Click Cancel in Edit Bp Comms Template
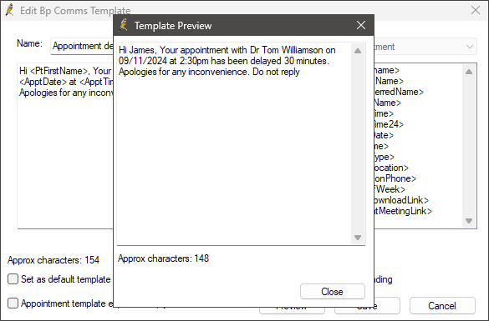This screenshot has height=321, width=489. (x=442, y=306)
